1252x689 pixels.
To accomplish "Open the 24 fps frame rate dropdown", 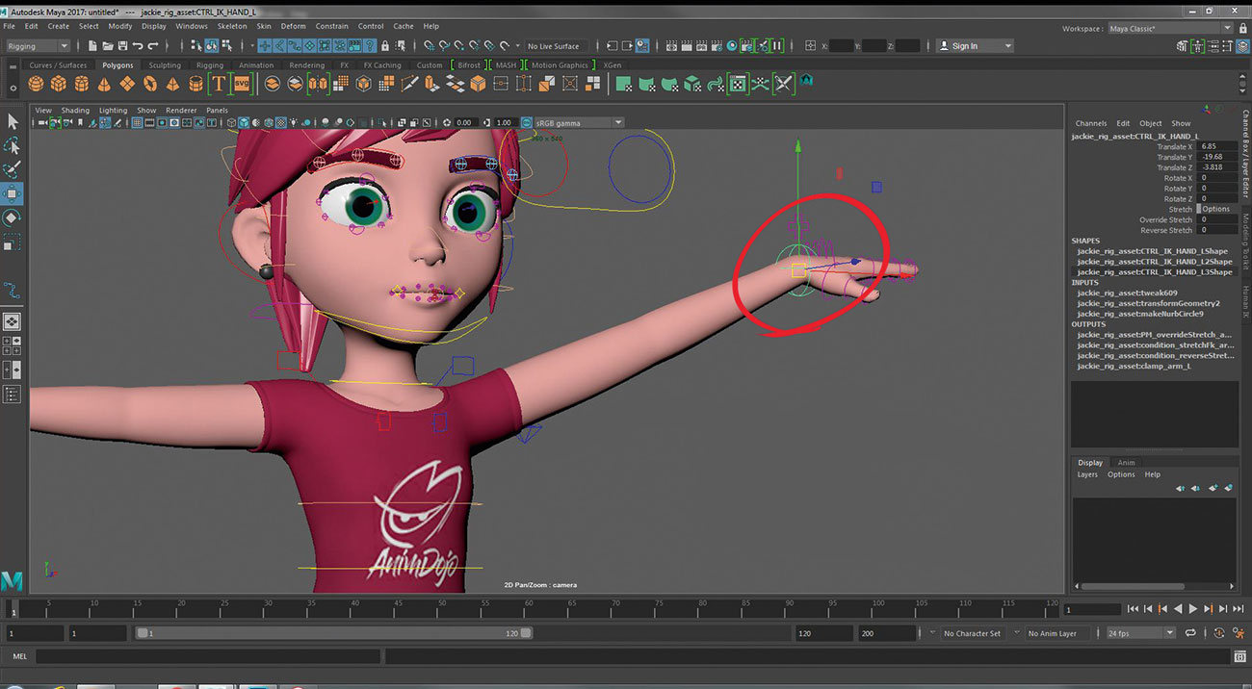I will click(x=1141, y=633).
